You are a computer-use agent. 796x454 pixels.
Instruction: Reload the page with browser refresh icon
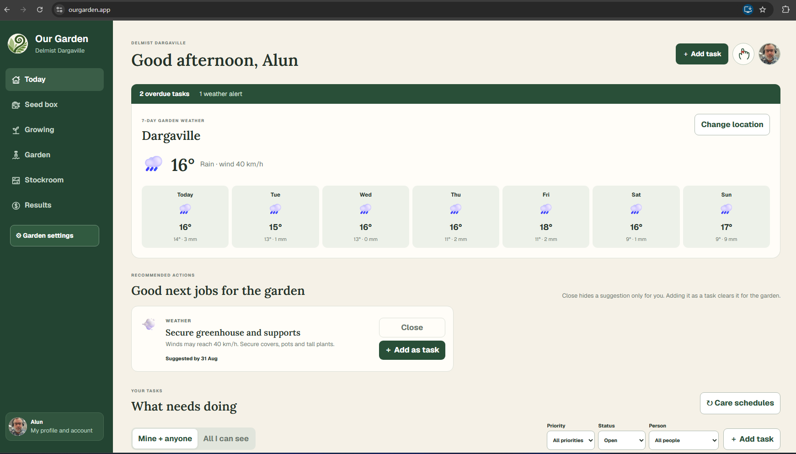(x=40, y=10)
